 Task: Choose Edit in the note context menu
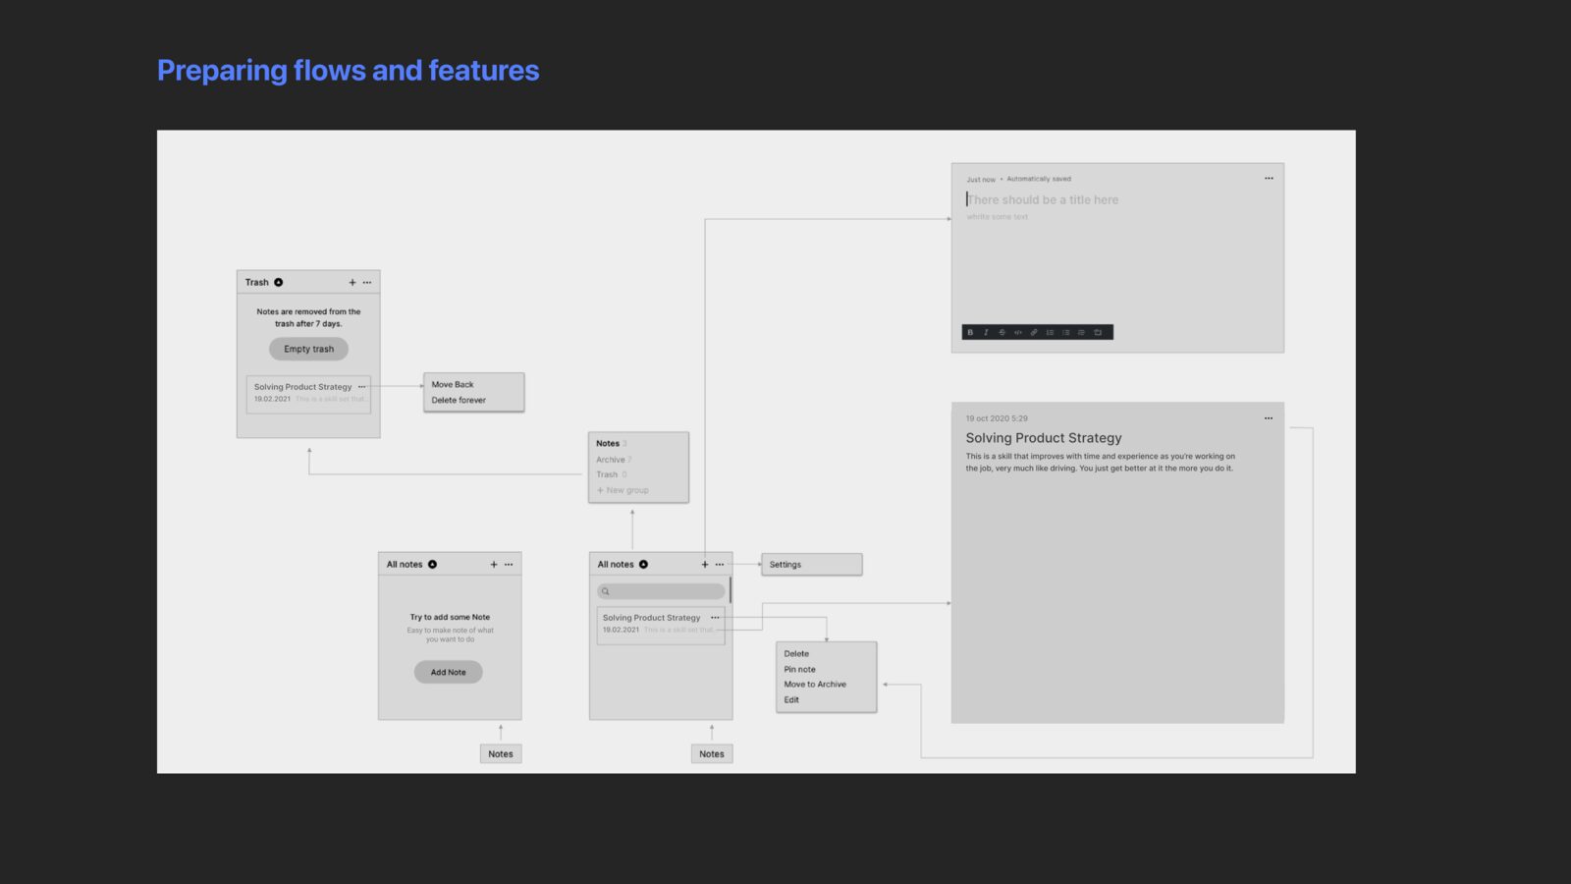[791, 699]
